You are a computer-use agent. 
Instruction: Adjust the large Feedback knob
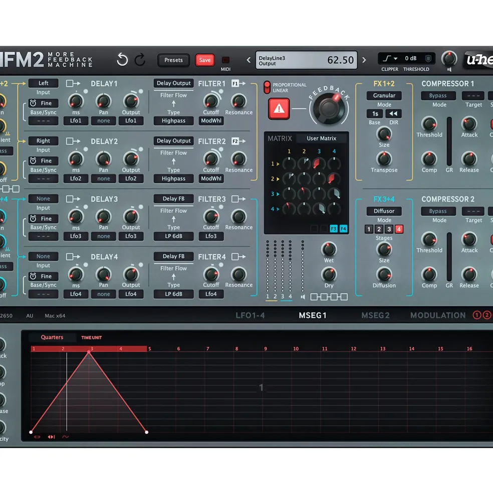pyautogui.click(x=329, y=109)
